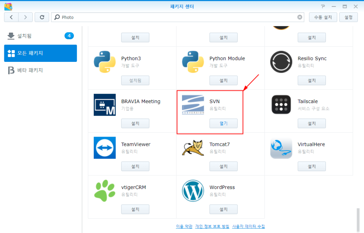
Task: Click the Python3 package title
Action: [x=131, y=58]
